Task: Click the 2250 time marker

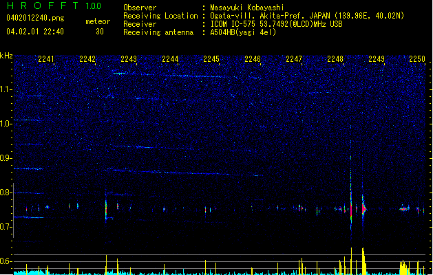Action: click(417, 58)
